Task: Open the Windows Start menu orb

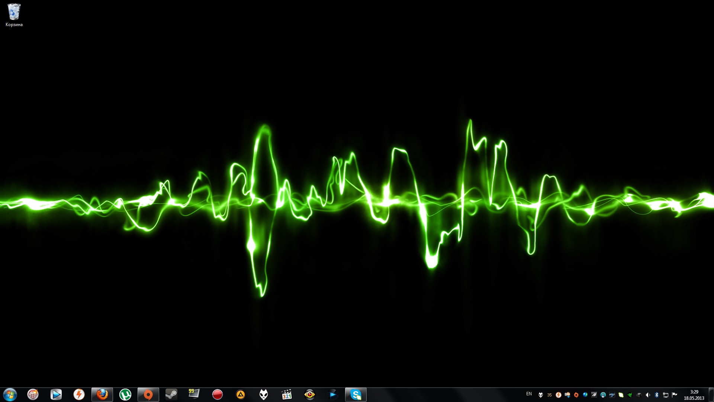Action: click(10, 395)
